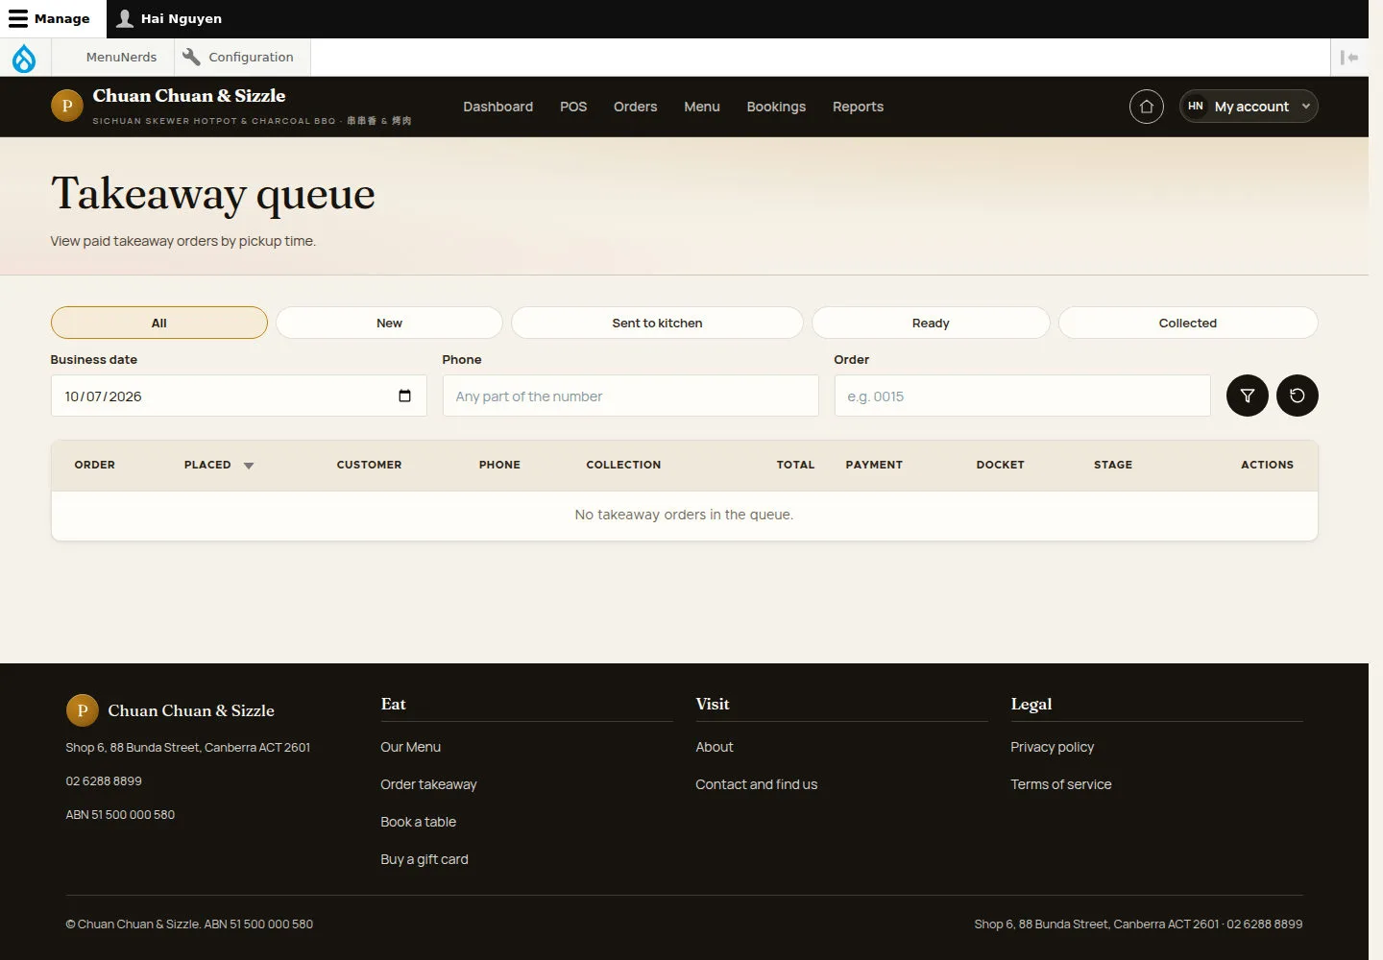The image size is (1383, 960).
Task: Open the Terms of service link
Action: click(1060, 784)
